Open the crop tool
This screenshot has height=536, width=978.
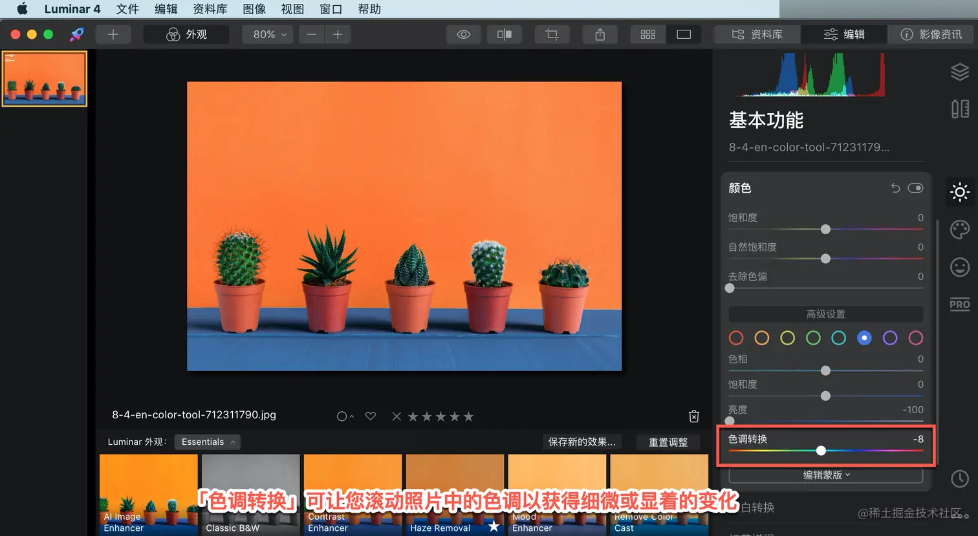[552, 34]
